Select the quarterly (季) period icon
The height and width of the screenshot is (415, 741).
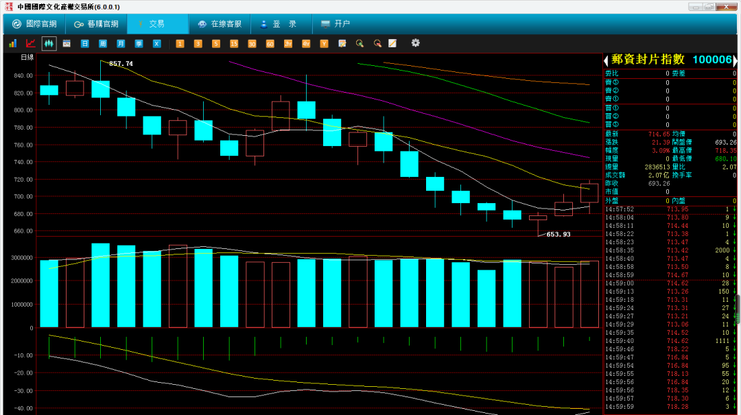(139, 43)
